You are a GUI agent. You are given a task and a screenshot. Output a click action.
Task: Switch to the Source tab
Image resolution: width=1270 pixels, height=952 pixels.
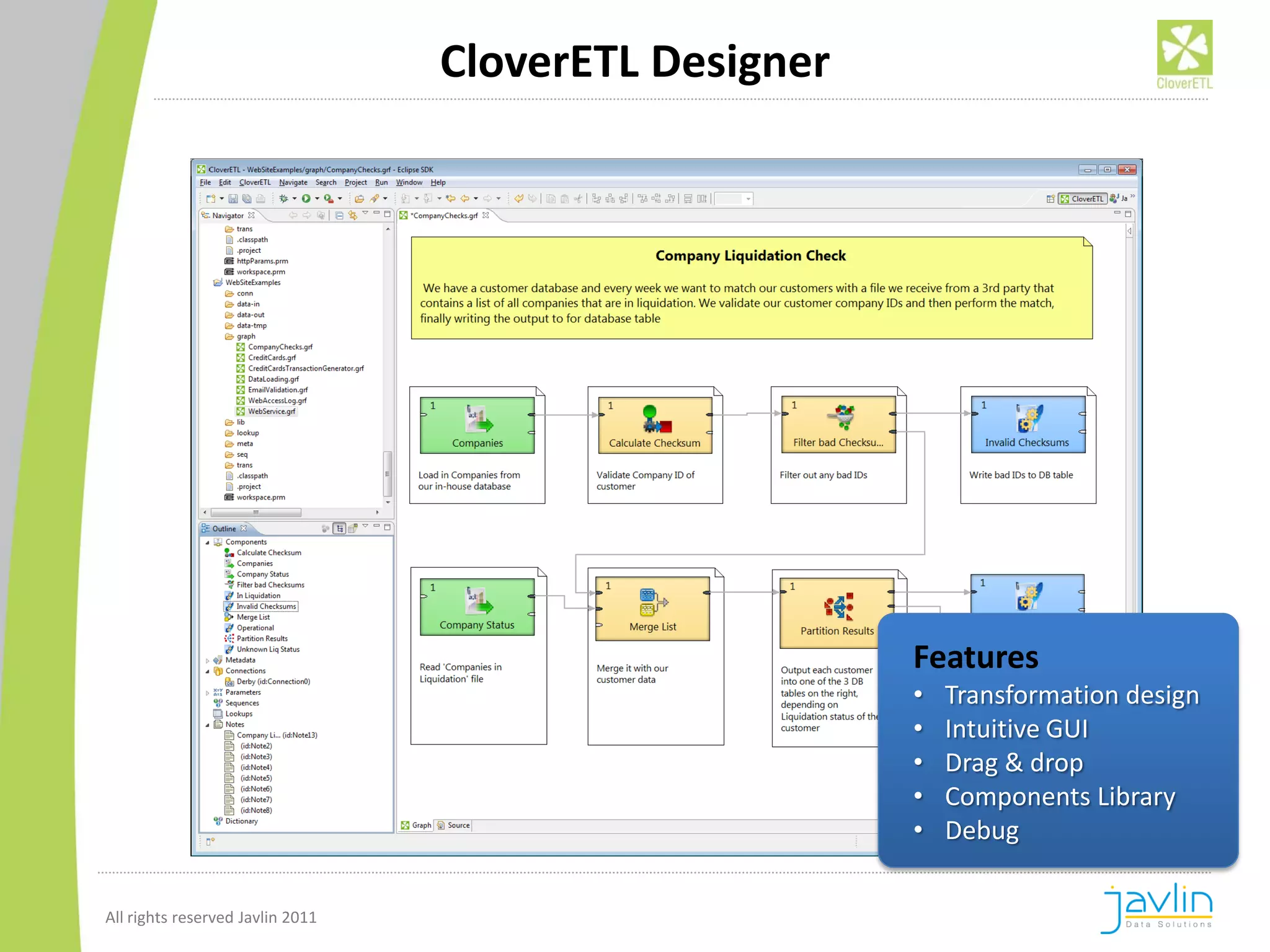453,826
